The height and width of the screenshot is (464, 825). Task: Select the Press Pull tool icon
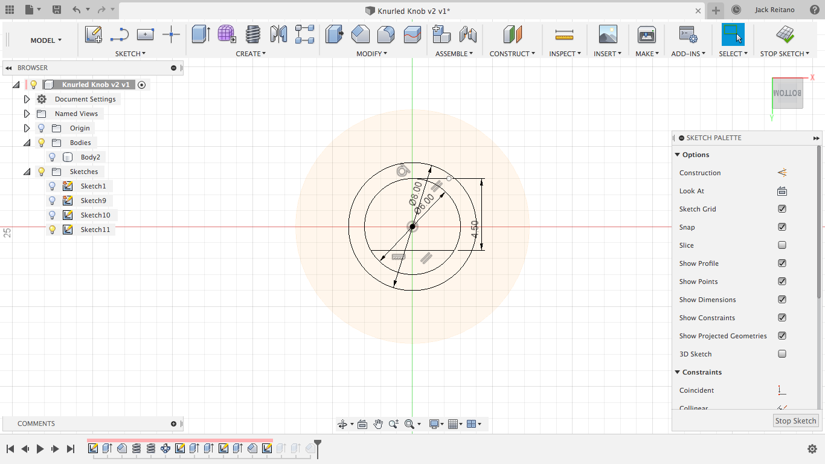[x=334, y=34]
